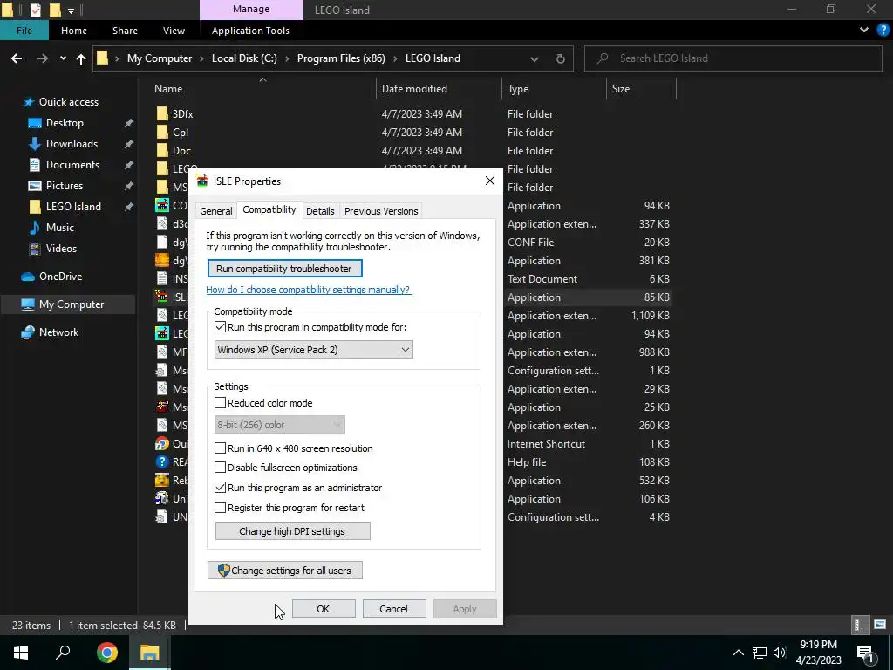893x670 pixels.
Task: Click Change high DPI settings
Action: (293, 531)
